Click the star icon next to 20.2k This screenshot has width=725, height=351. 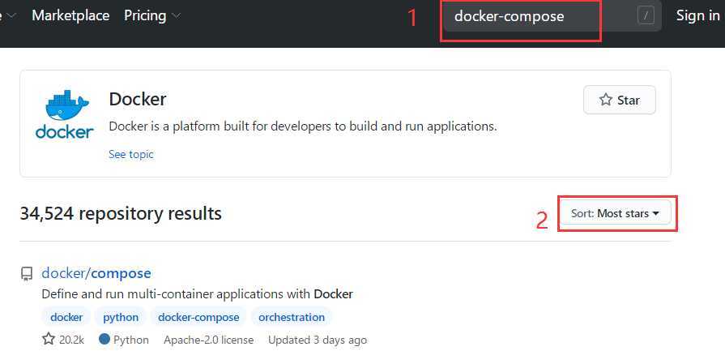[49, 340]
